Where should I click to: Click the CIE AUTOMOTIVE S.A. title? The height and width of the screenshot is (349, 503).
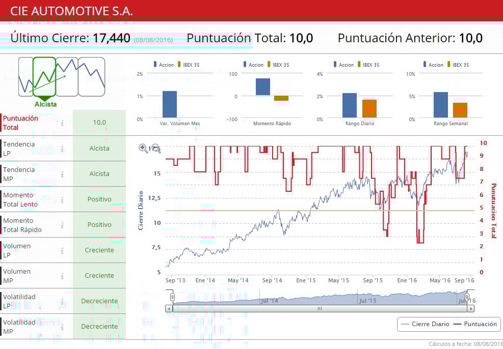[x=71, y=11]
